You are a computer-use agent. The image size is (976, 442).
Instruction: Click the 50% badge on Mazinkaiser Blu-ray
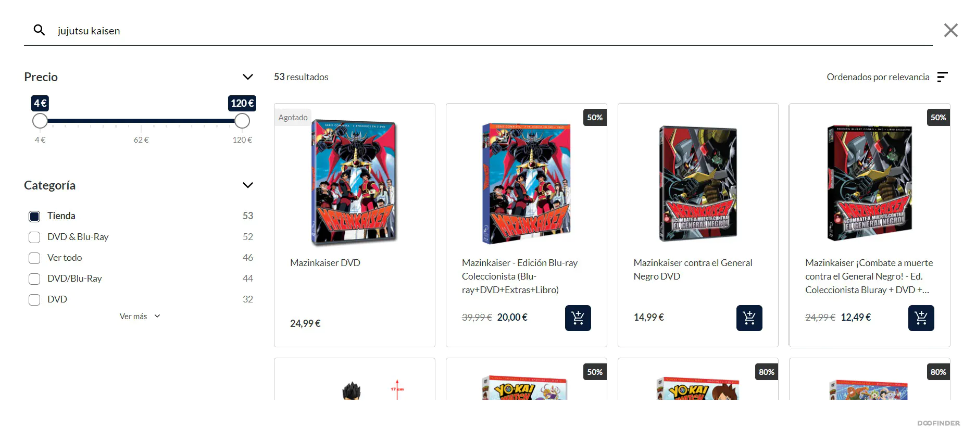595,118
